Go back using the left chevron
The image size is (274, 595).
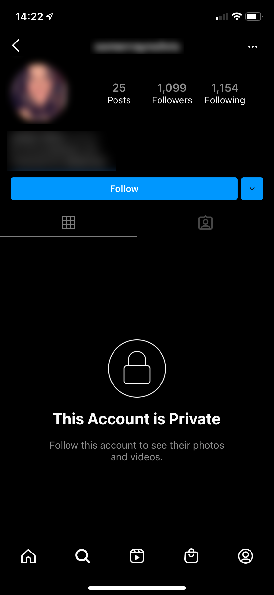point(16,46)
